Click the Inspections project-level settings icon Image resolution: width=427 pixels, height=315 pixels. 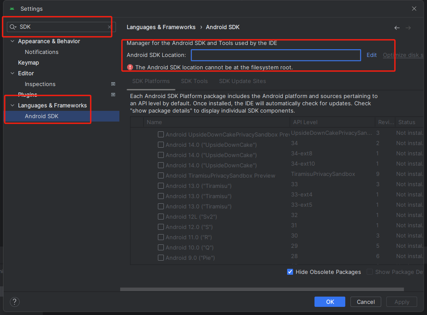click(113, 84)
